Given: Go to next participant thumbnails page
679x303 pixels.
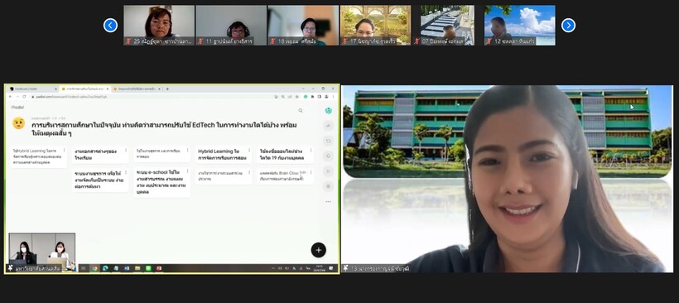Looking at the screenshot, I should [x=568, y=26].
